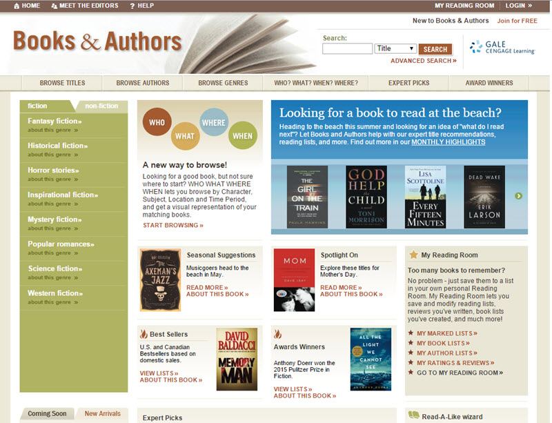Click the orange SEARCH button
The image size is (552, 423).
pyautogui.click(x=435, y=49)
